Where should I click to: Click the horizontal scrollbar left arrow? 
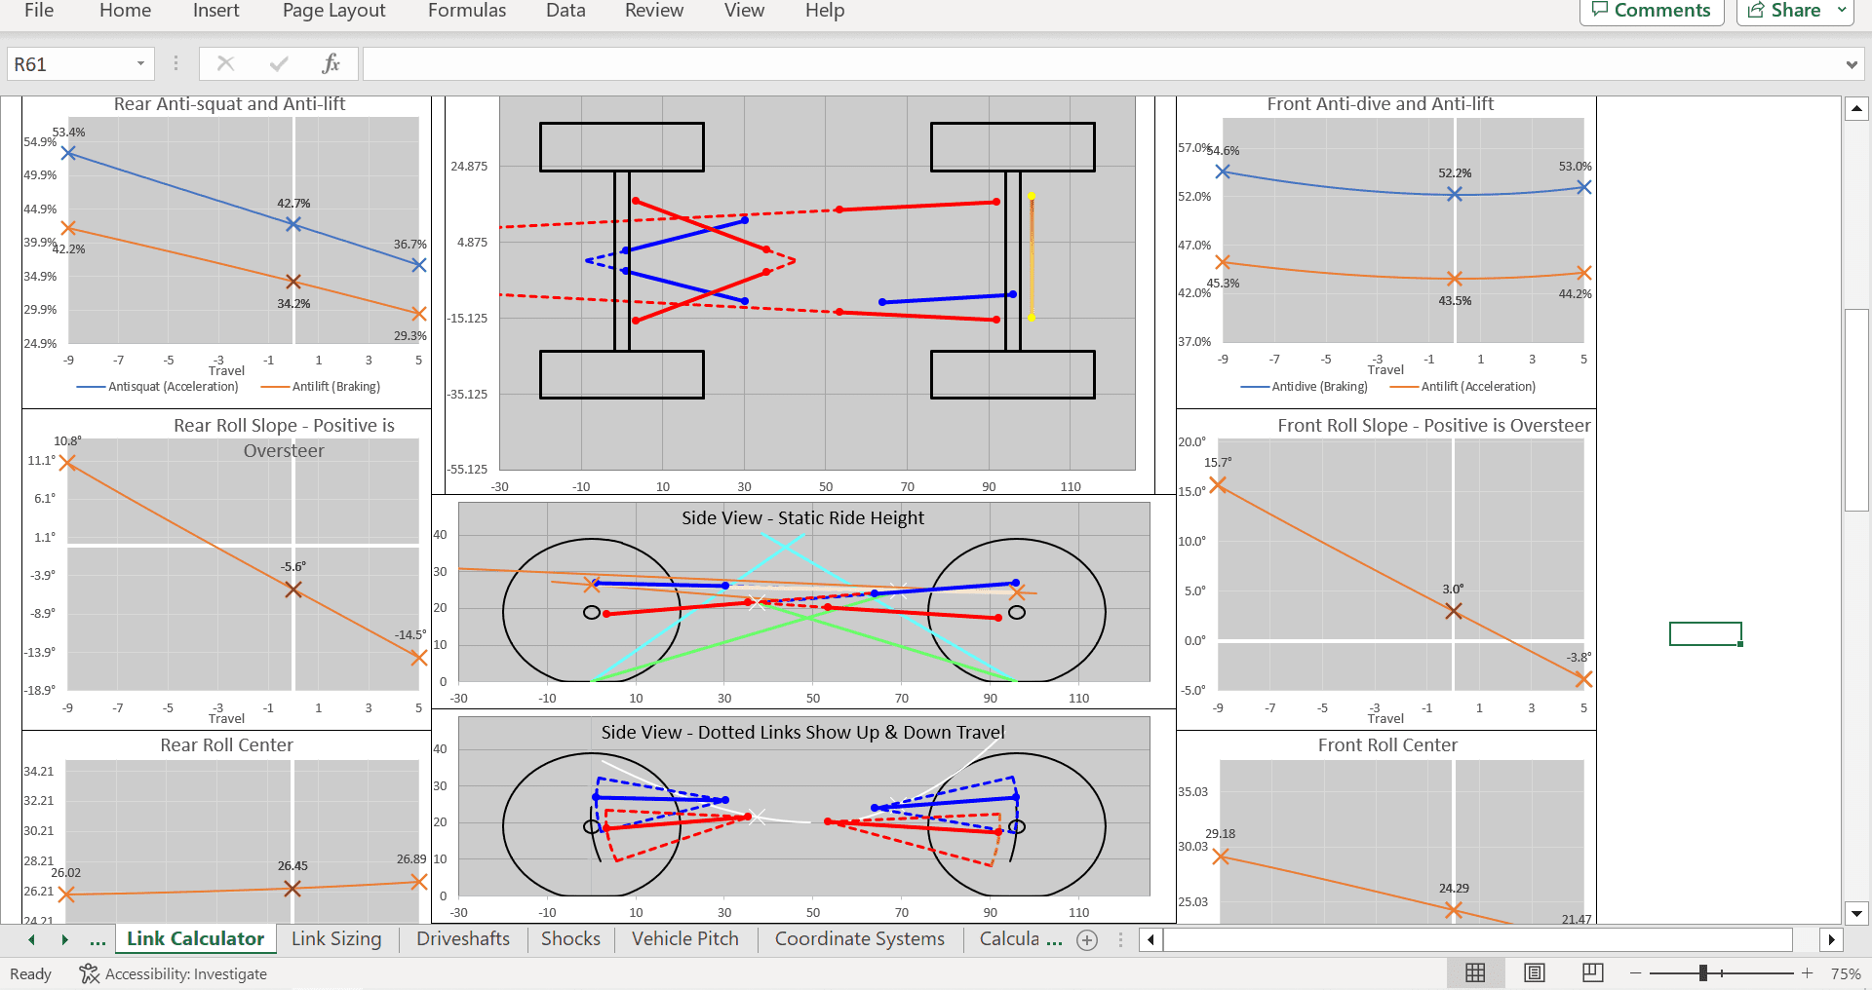1150,940
